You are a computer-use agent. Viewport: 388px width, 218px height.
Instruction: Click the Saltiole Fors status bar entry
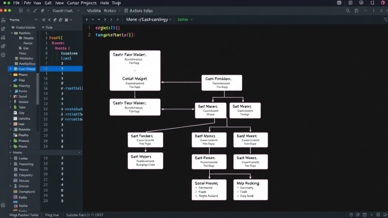(x=84, y=215)
